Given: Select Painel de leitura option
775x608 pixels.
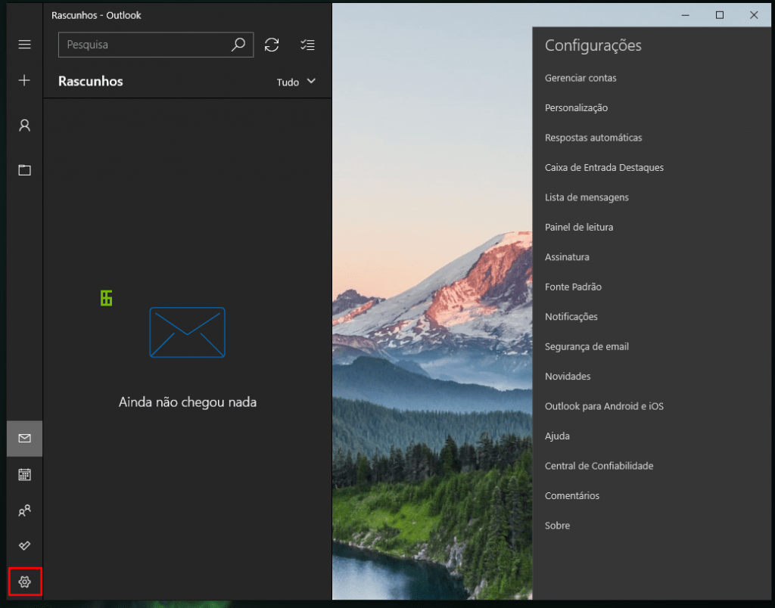Looking at the screenshot, I should pos(579,227).
